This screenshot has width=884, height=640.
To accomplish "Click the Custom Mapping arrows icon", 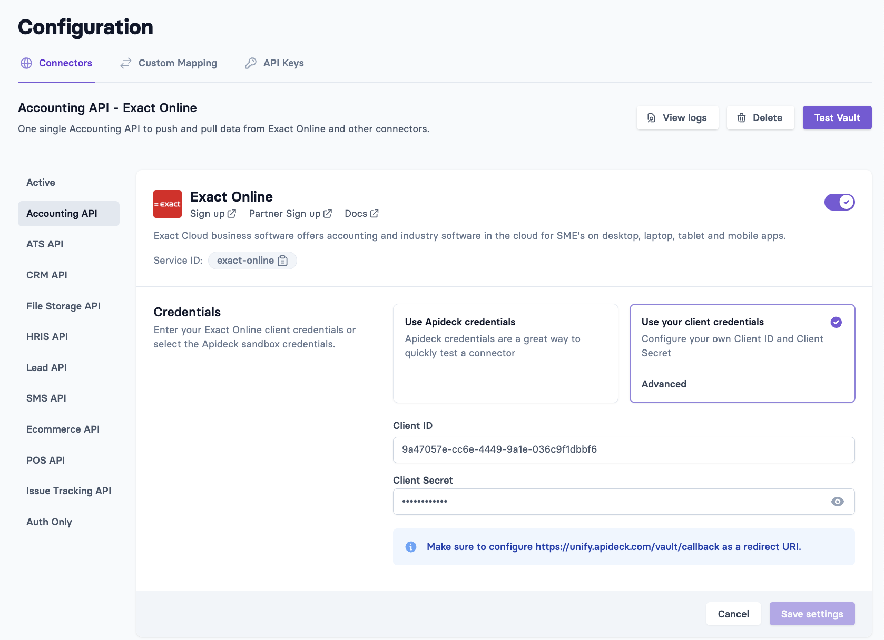I will coord(126,63).
